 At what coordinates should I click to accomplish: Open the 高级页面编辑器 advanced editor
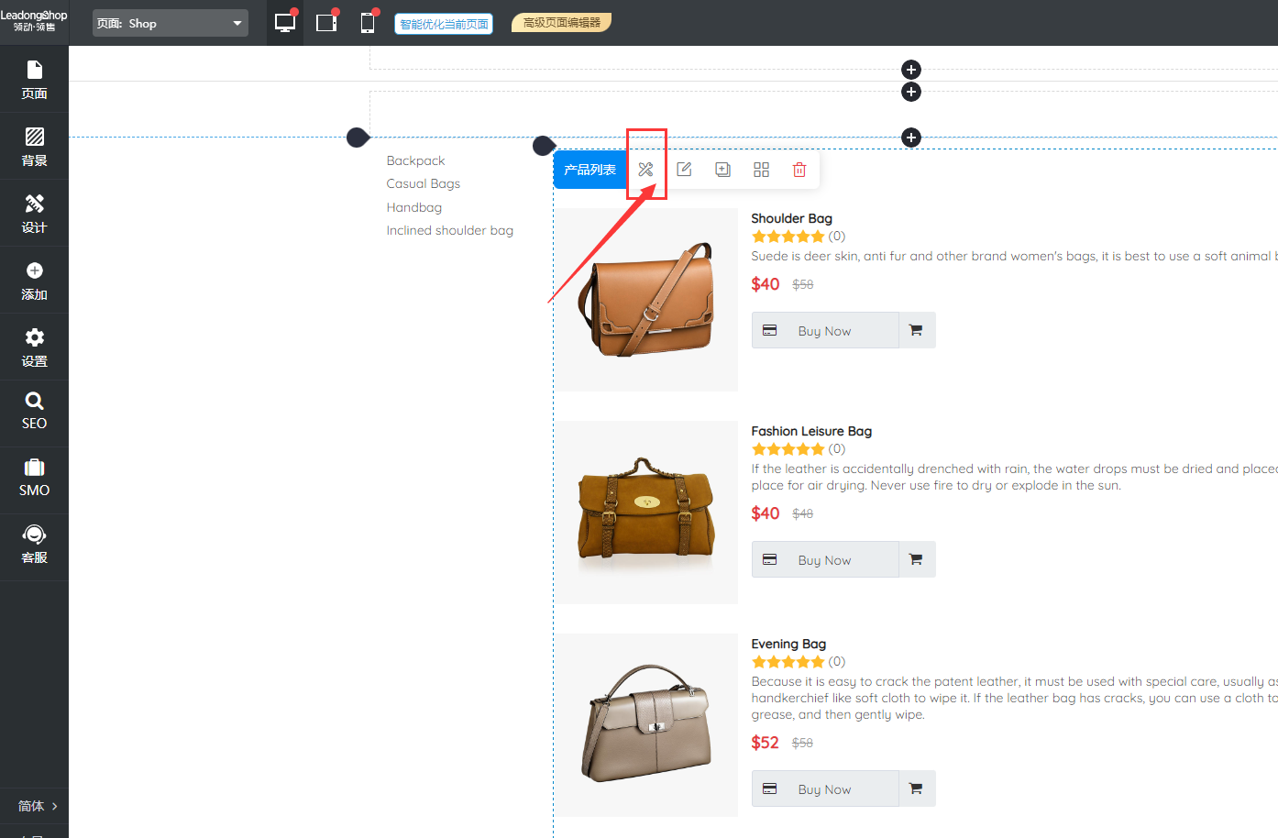click(x=561, y=23)
